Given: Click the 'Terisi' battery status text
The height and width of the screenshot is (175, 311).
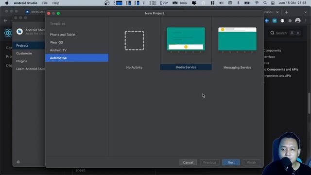Looking at the screenshot, I should (x=183, y=3).
